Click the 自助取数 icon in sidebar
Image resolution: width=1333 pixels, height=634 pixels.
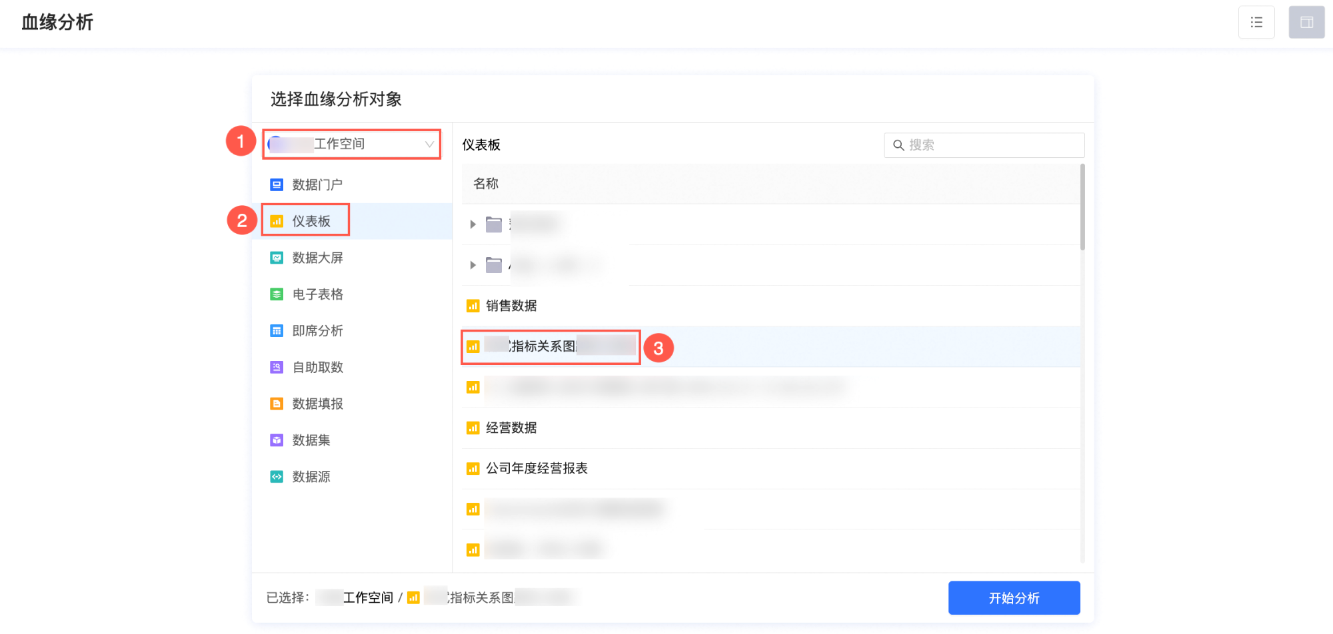coord(277,368)
